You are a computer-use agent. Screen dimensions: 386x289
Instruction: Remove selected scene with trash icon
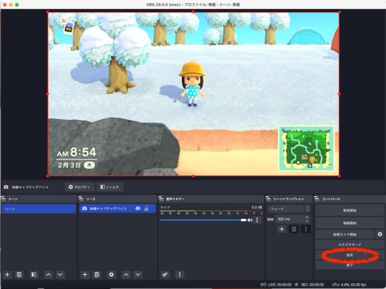tap(19, 274)
